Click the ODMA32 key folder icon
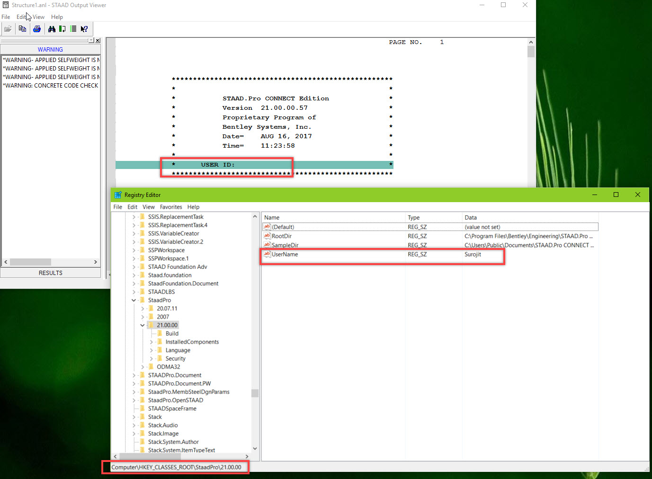 [x=151, y=366]
